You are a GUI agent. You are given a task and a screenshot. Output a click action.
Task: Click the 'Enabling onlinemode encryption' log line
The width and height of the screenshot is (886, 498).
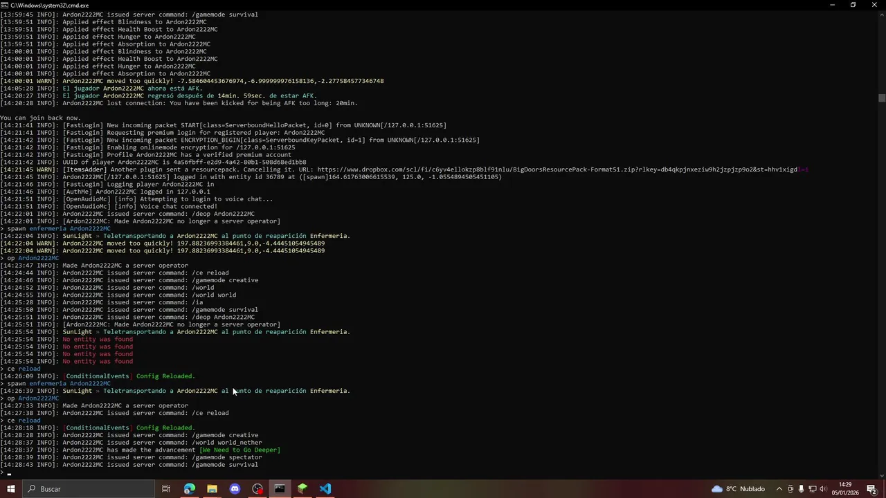pos(147,147)
